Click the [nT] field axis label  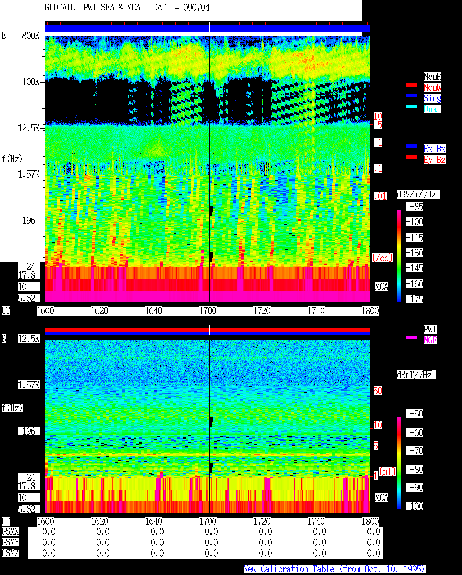[x=388, y=471]
